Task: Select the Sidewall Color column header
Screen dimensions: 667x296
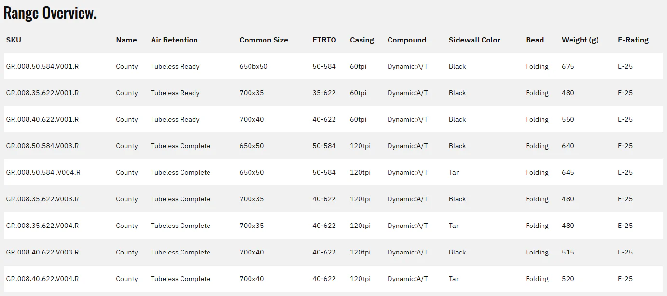Action: (474, 40)
